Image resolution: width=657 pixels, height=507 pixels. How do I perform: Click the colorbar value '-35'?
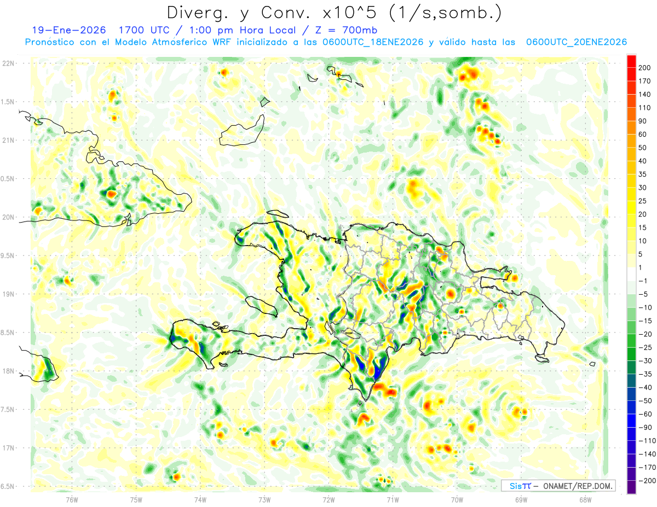646,374
